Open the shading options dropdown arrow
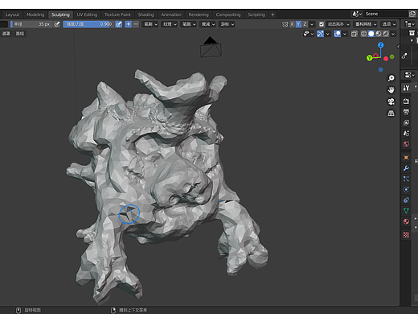Screen dimensions: 418x314 point(393,34)
